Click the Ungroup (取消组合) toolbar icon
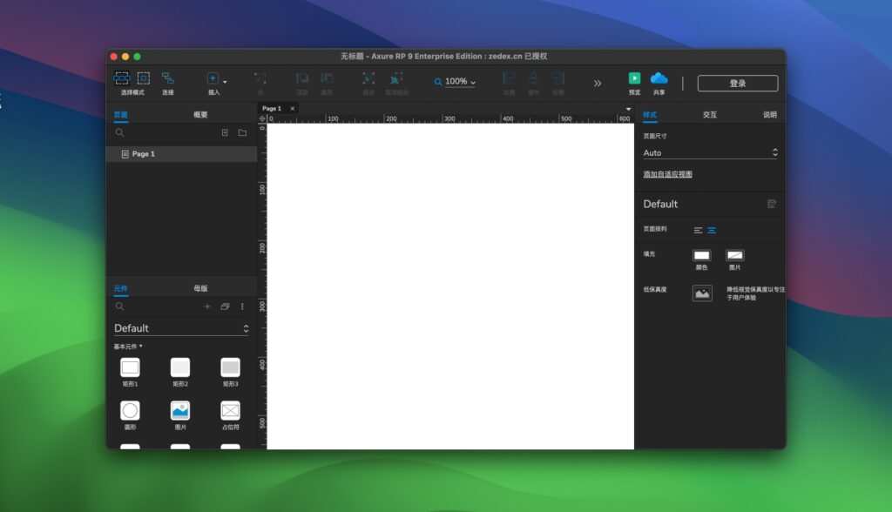 (396, 78)
